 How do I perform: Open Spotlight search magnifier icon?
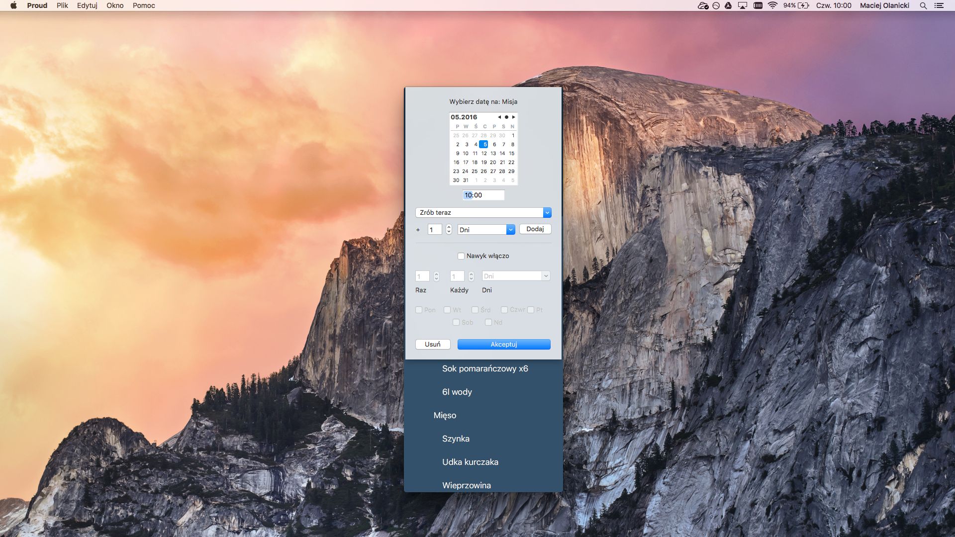pyautogui.click(x=923, y=5)
